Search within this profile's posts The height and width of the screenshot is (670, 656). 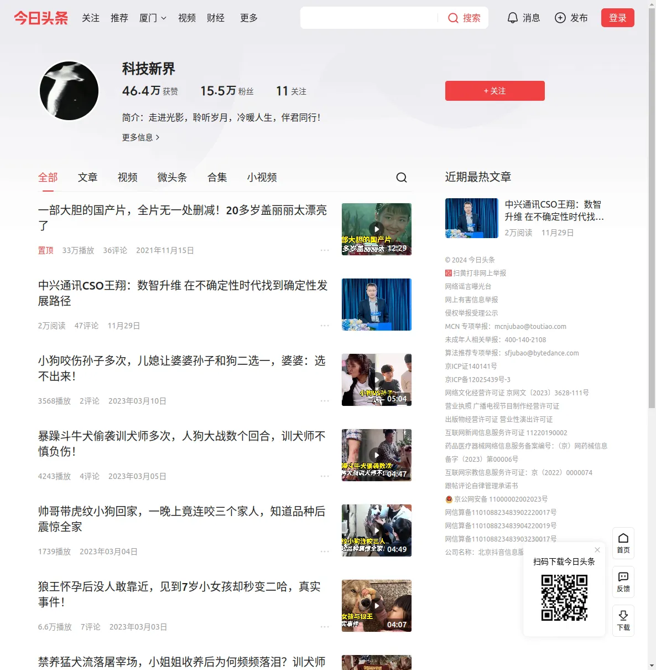(x=402, y=177)
